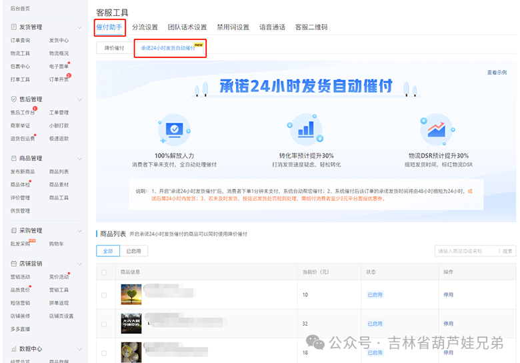This screenshot has width=520, height=363.
Task: Open 发货中心 in sidebar
Action: 59,40
